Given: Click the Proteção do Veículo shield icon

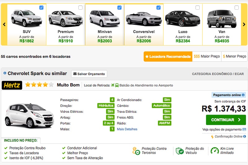Looking at the screenshot, I should click(x=180, y=151).
